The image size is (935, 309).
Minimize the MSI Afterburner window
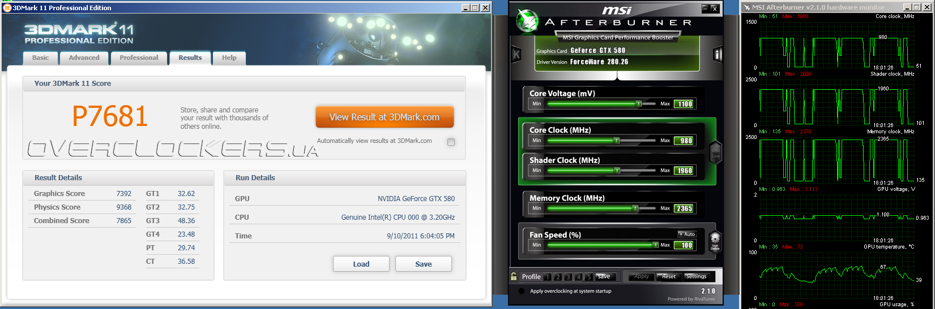[705, 8]
